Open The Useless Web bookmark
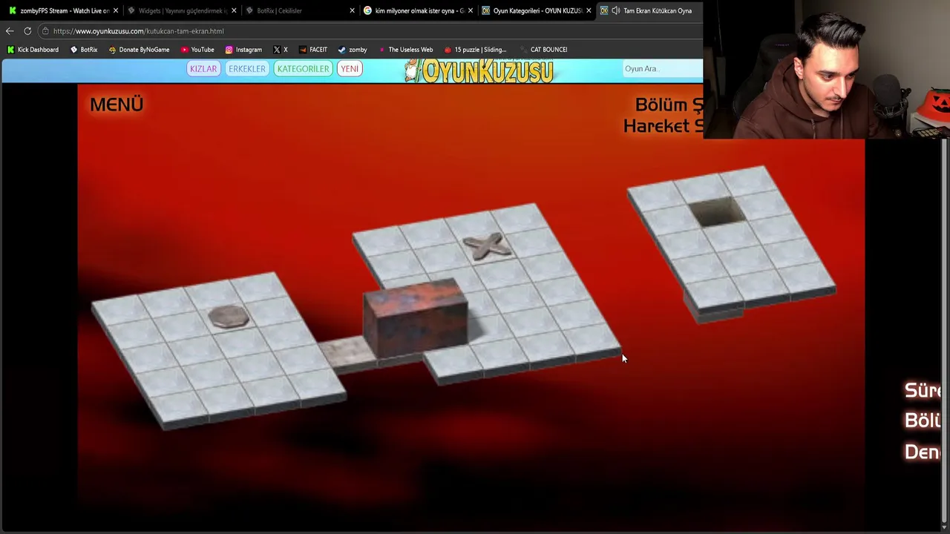The width and height of the screenshot is (950, 534). click(405, 50)
